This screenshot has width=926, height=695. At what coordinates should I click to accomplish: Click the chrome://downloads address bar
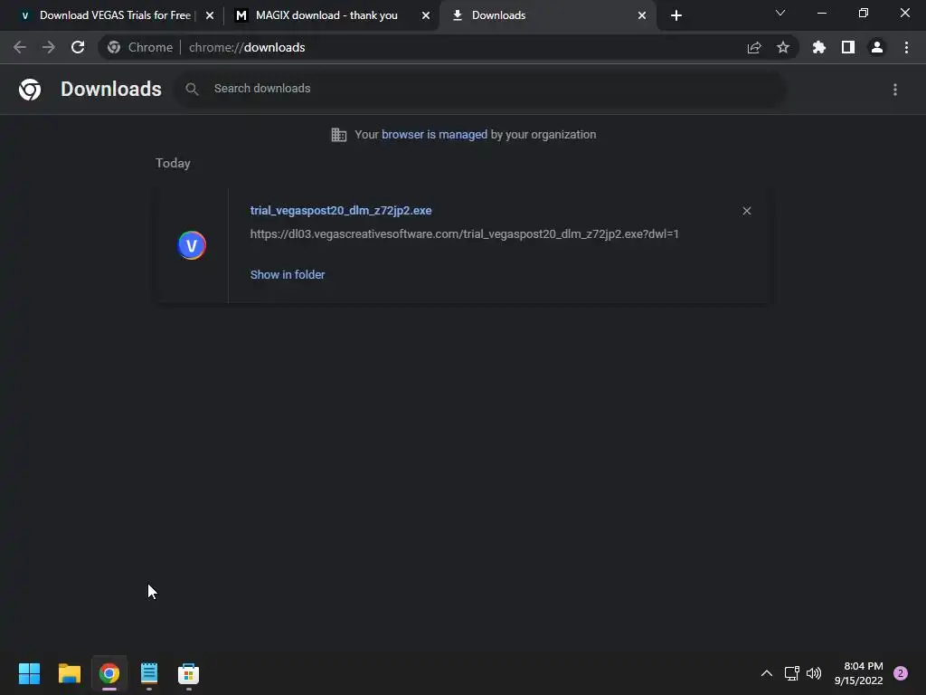point(449,47)
